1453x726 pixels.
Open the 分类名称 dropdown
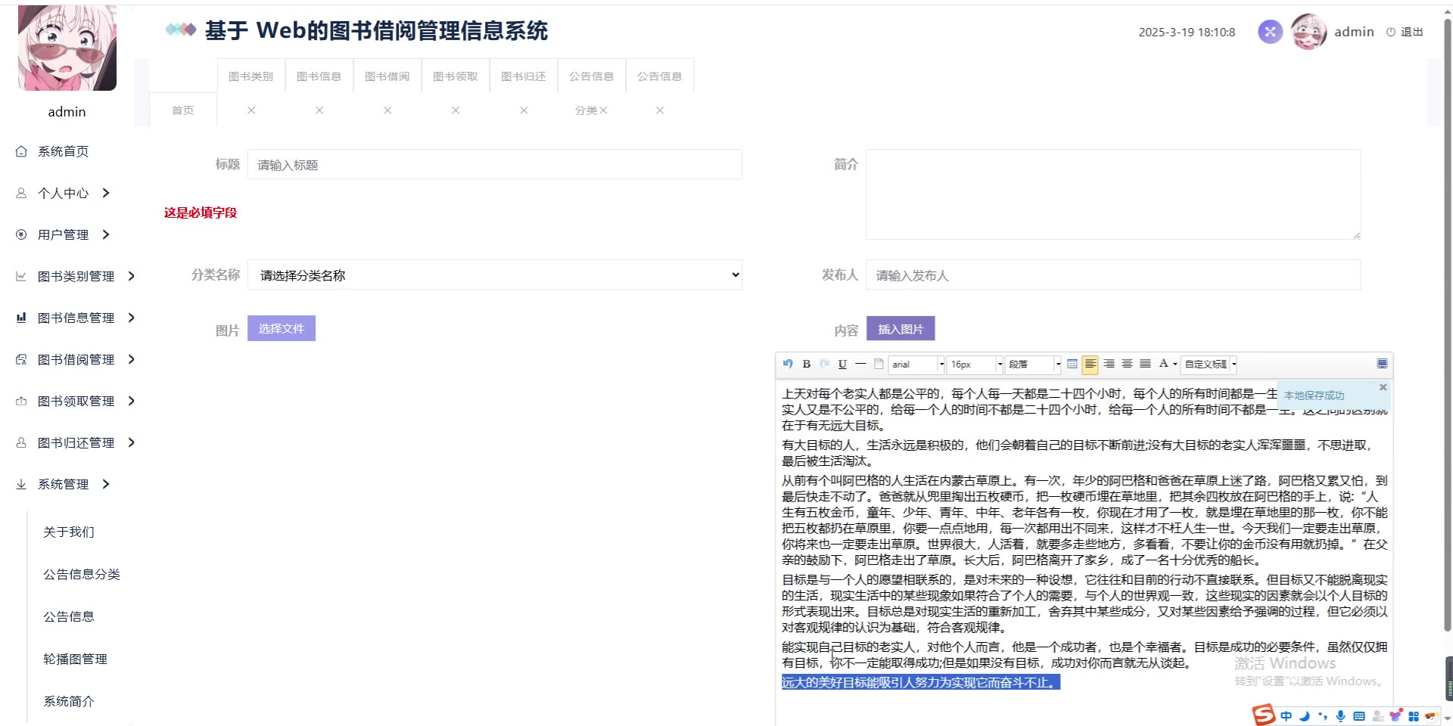point(495,275)
